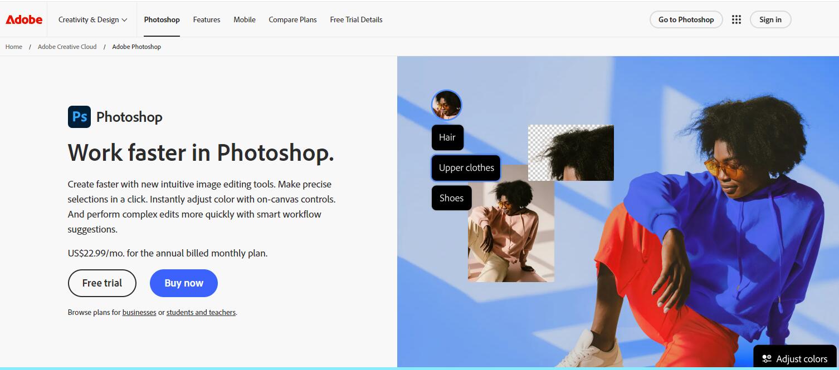Screen dimensions: 839x370
Task: Go to Home breadcrumb
Action: tap(14, 47)
